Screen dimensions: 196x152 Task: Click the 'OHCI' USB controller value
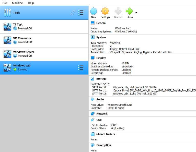(114, 125)
